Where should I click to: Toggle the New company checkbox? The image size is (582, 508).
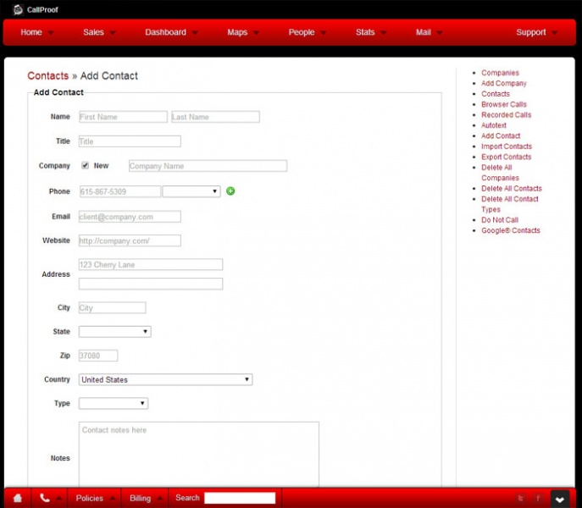(x=85, y=165)
